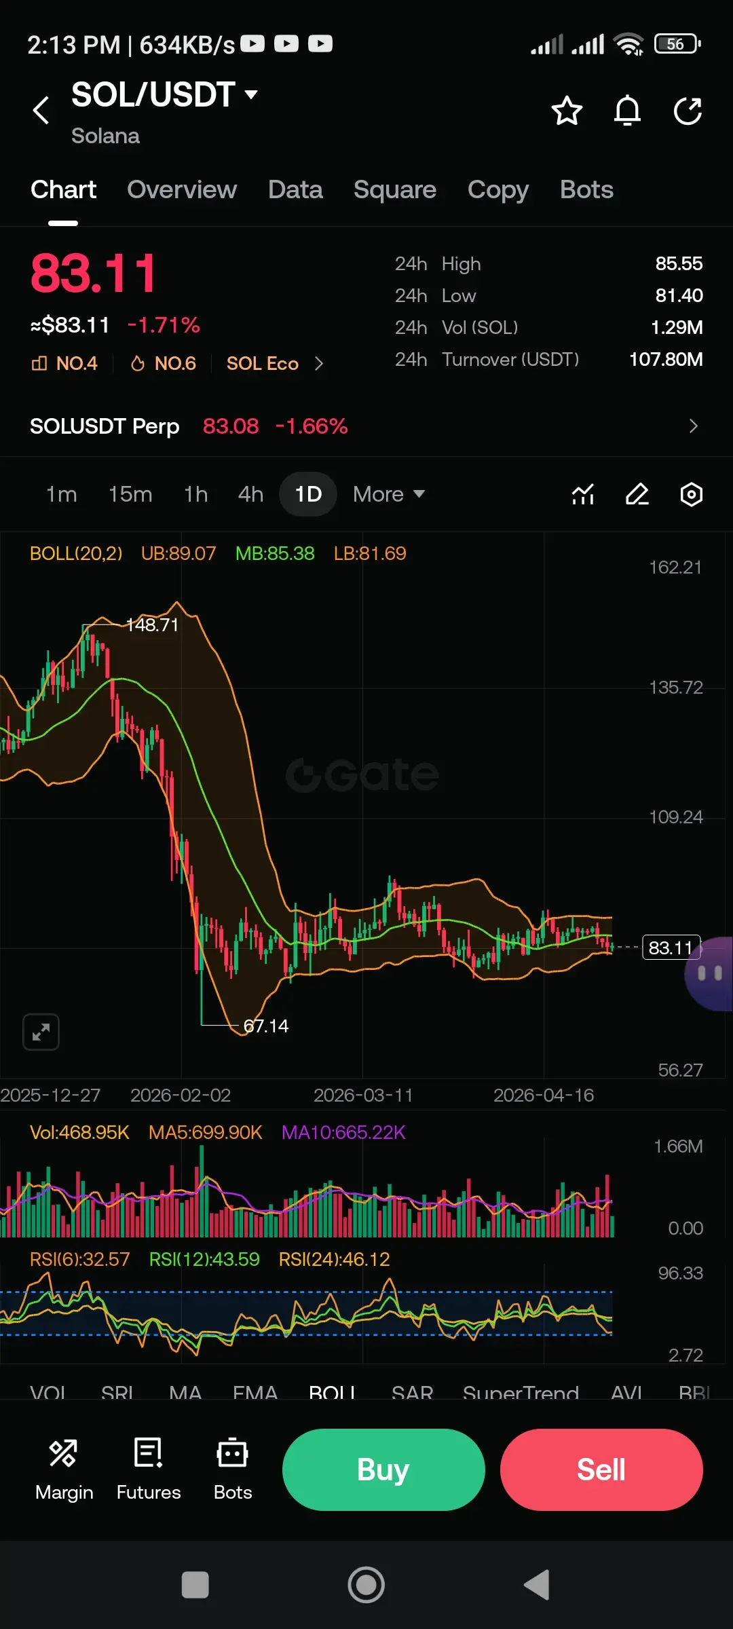The height and width of the screenshot is (1629, 733).
Task: Tap the green Buy button
Action: [x=383, y=1469]
